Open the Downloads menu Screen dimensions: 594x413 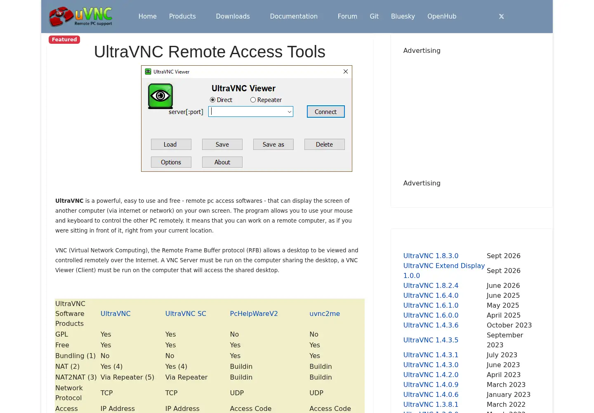pyautogui.click(x=233, y=17)
